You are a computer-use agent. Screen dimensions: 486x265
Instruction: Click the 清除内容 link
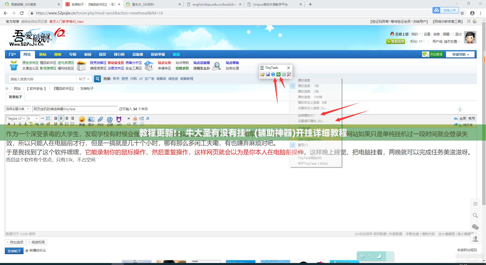428,234
